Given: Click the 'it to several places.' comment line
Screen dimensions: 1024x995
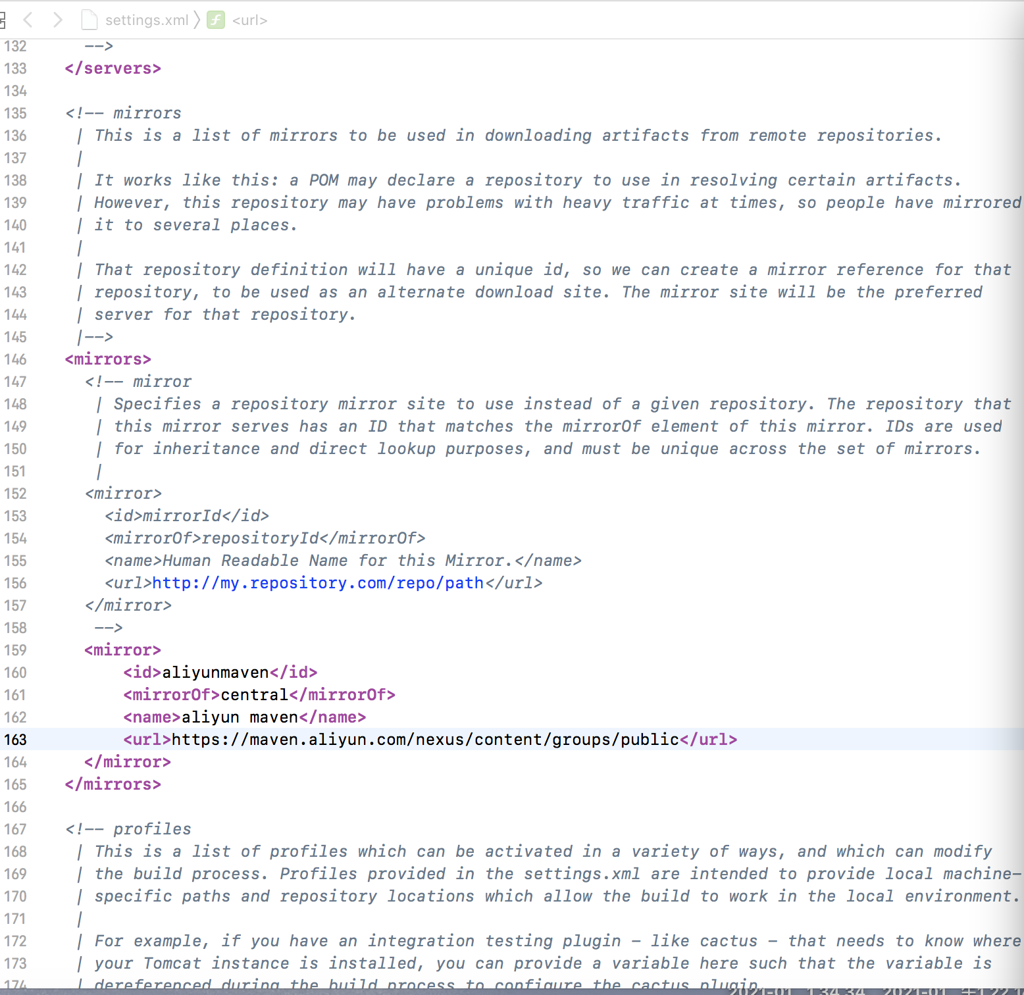Looking at the screenshot, I should pos(196,225).
